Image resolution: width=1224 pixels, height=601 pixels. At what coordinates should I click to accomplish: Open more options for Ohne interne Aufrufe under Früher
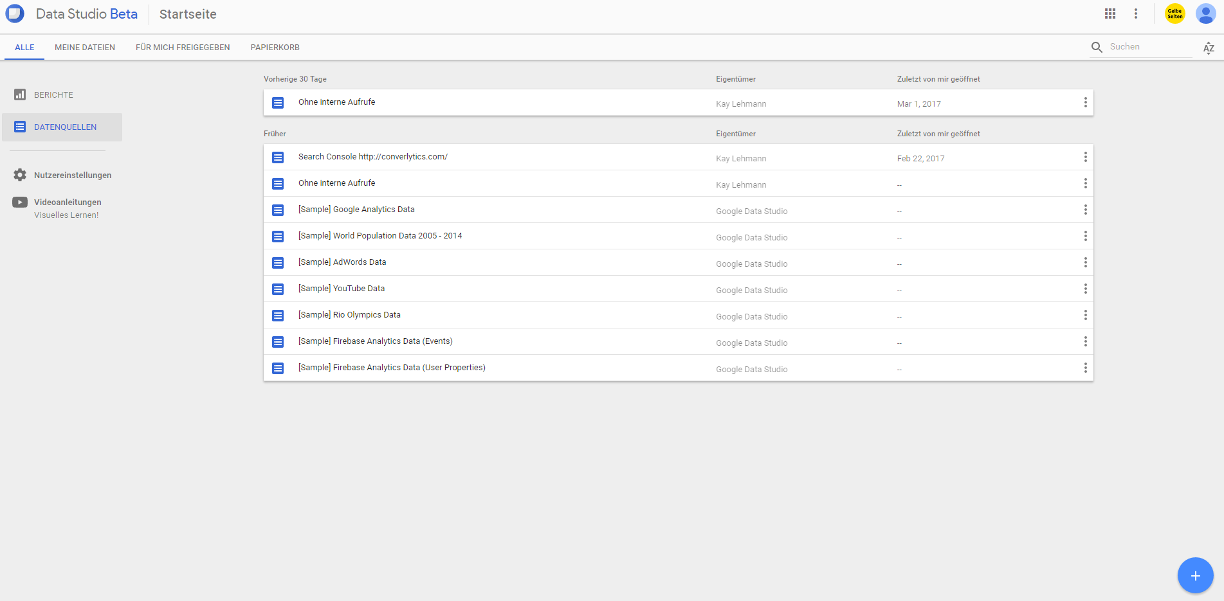point(1085,183)
